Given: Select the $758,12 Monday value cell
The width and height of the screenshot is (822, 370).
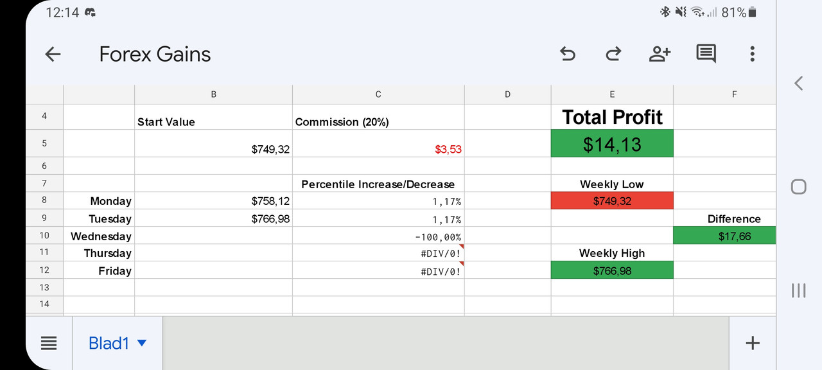Looking at the screenshot, I should point(213,200).
